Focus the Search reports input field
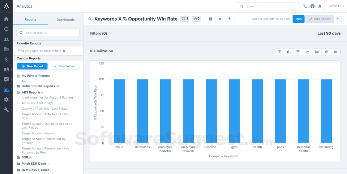347x174 pixels. click(48, 33)
